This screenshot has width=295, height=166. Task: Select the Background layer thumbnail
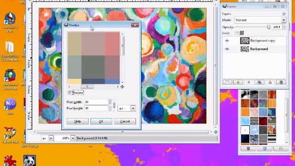pyautogui.click(x=245, y=49)
